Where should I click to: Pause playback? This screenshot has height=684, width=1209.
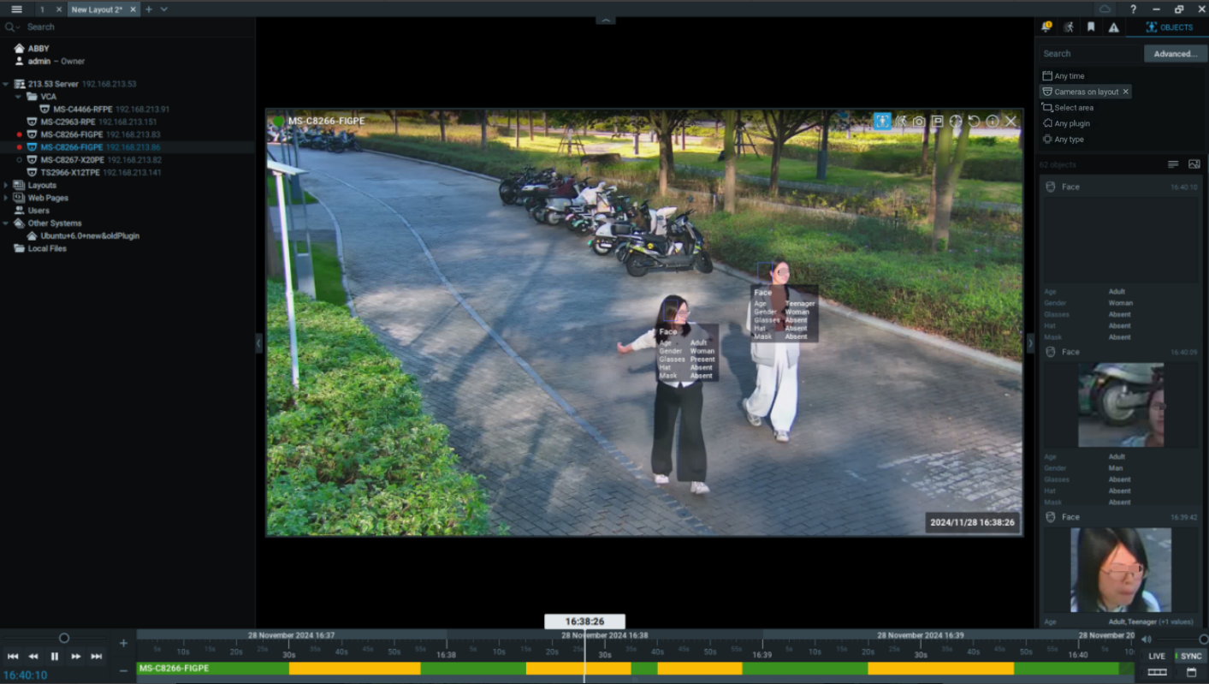(x=55, y=657)
